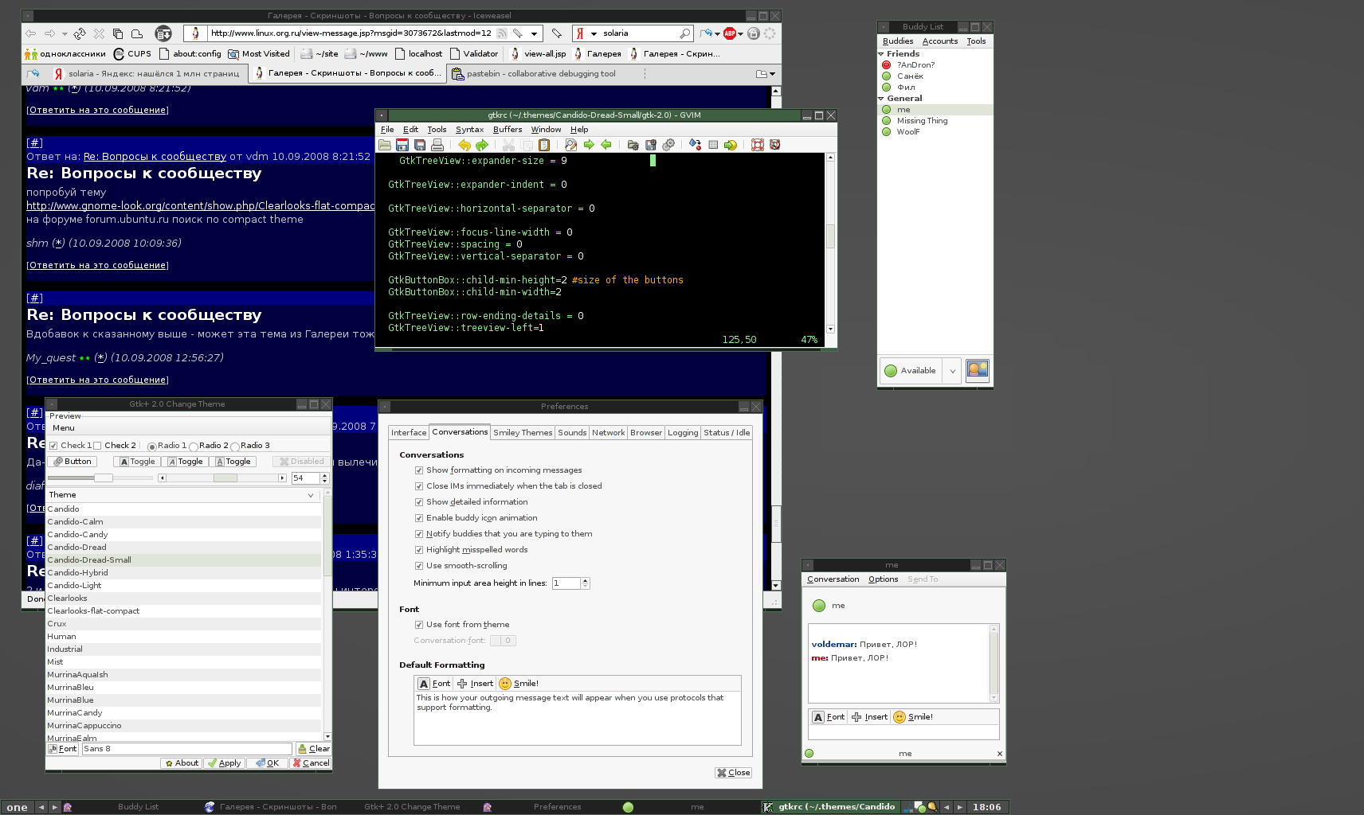1364x815 pixels.
Task: Collapse the Friends group in Buddy List
Action: pos(881,54)
